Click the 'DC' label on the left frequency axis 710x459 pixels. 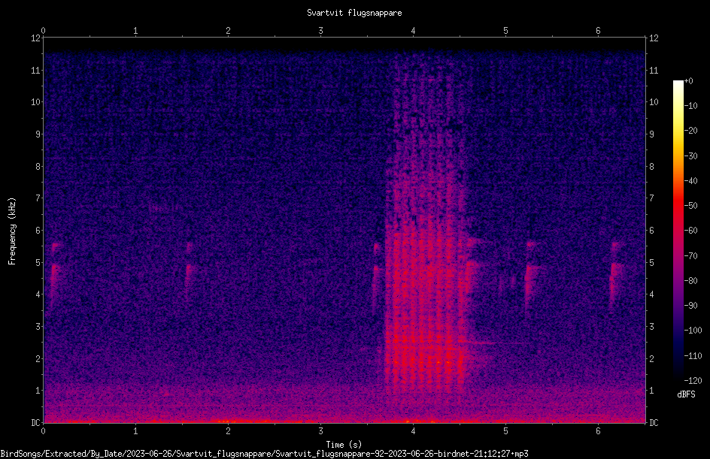point(35,423)
